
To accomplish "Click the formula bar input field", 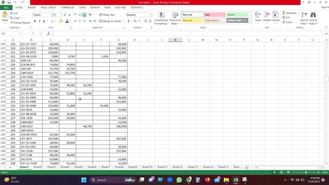I will point(189,34).
